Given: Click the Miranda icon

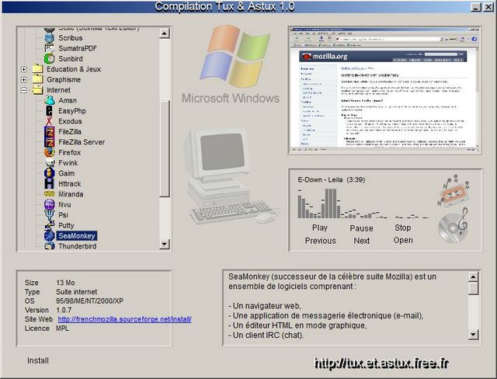Looking at the screenshot, I should coord(50,194).
